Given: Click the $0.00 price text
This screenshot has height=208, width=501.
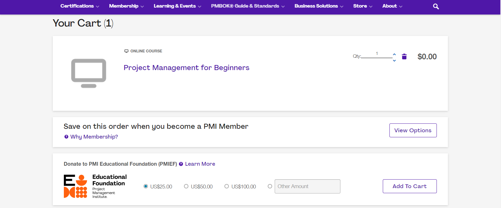Looking at the screenshot, I should pos(427,56).
